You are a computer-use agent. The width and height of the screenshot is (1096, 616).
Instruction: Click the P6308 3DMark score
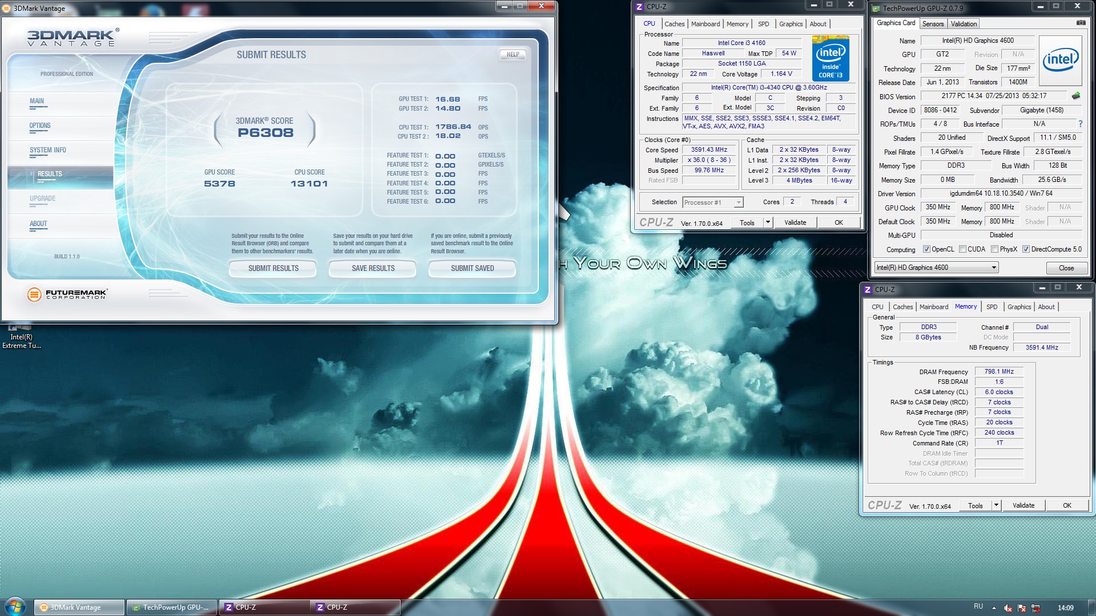(x=265, y=133)
